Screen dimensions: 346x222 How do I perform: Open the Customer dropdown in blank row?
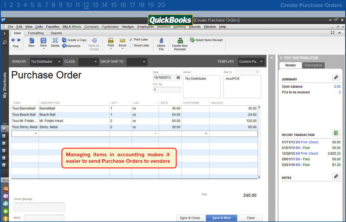(206, 133)
